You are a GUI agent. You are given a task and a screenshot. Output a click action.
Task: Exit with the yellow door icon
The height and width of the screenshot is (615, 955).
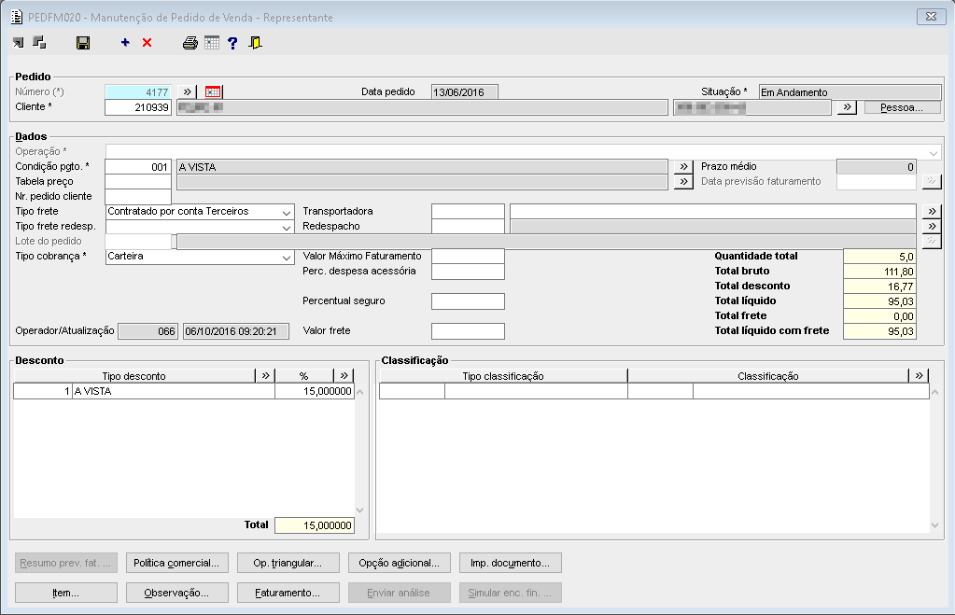pyautogui.click(x=255, y=43)
